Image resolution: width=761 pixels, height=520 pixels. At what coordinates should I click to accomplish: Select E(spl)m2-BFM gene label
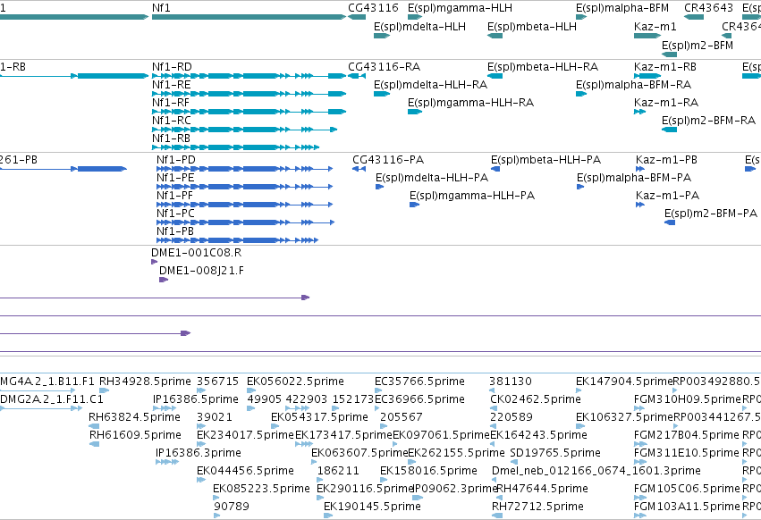pyautogui.click(x=698, y=45)
